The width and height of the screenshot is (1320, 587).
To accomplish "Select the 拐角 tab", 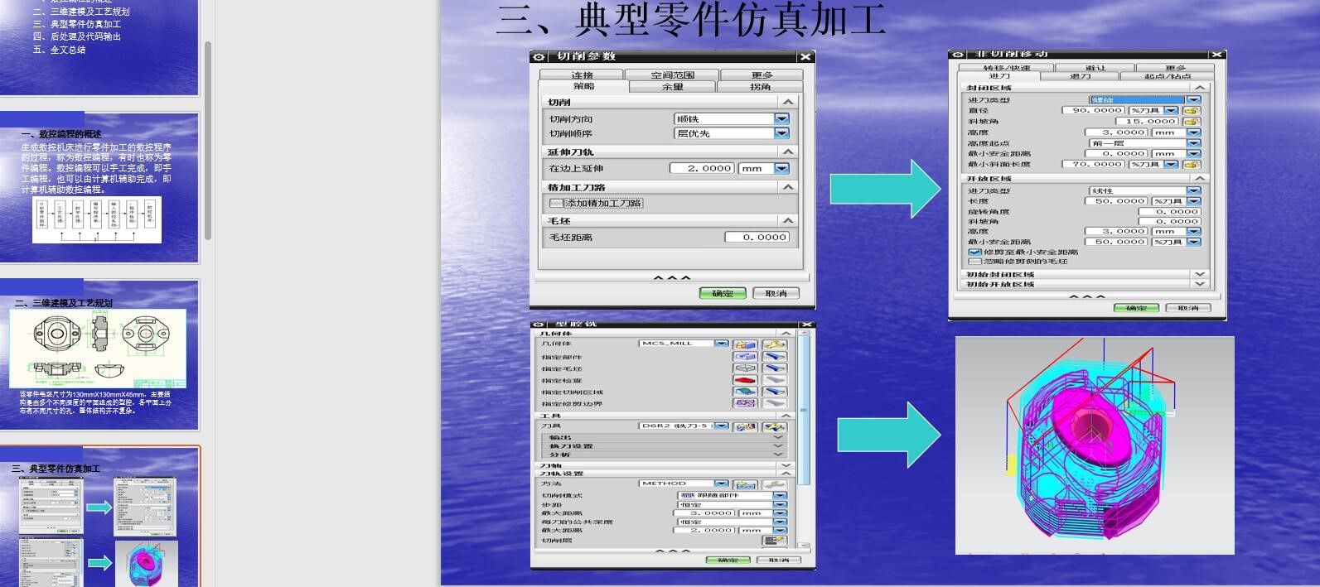I will [x=760, y=86].
